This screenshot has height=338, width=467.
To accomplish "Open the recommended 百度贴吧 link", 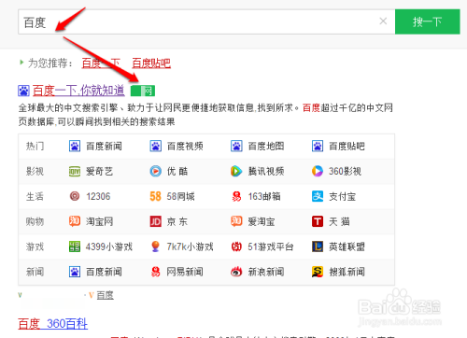I will click(x=151, y=63).
